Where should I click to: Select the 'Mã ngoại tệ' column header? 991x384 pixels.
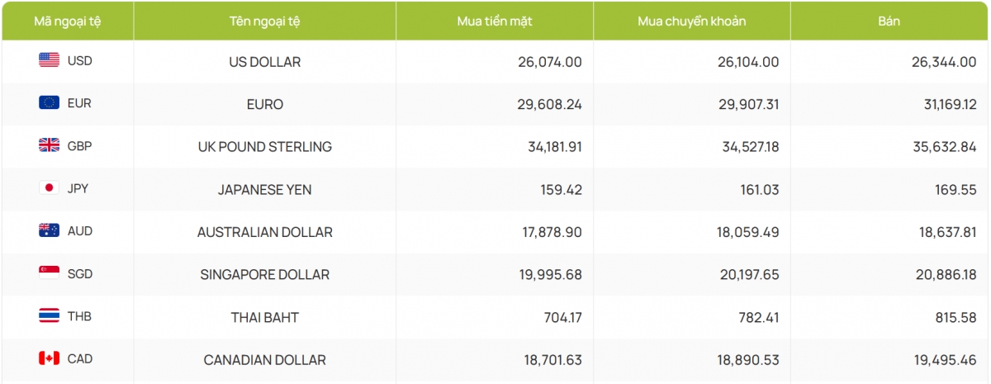click(x=67, y=21)
